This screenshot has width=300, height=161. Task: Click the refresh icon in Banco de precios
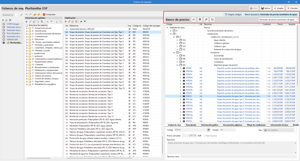click(212, 20)
